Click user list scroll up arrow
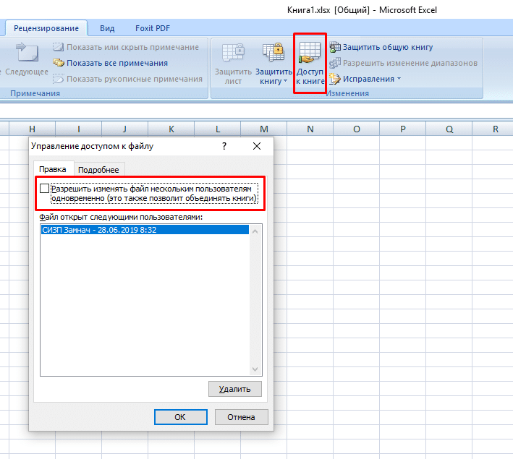The image size is (513, 459). [255, 231]
